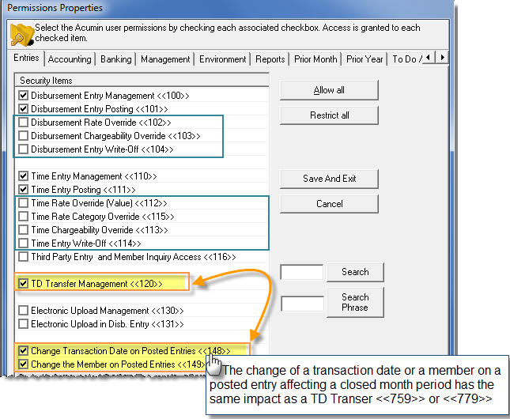Image resolution: width=510 pixels, height=419 pixels.
Task: Click the Security Items column header
Action: click(142, 81)
